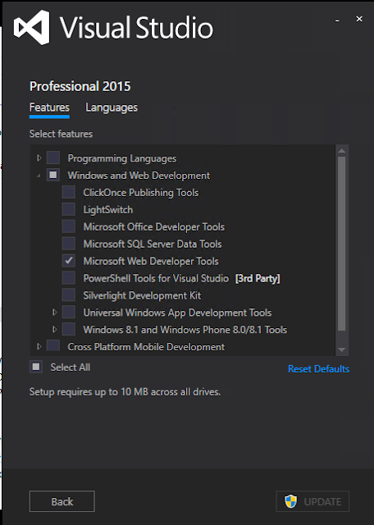Check the LightSwitch checkbox
Screen dimensions: 374x525
69,209
